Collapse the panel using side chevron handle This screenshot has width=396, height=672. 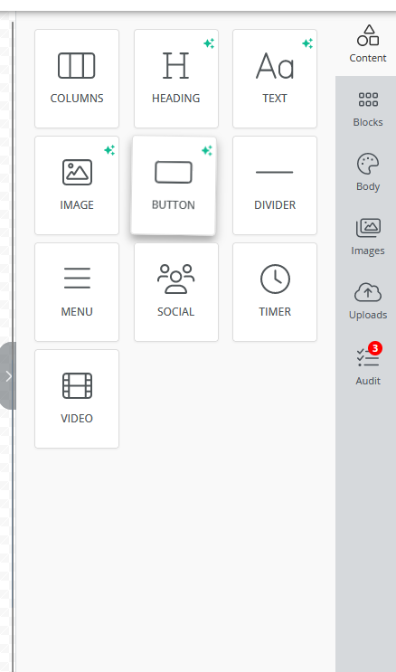pyautogui.click(x=8, y=376)
